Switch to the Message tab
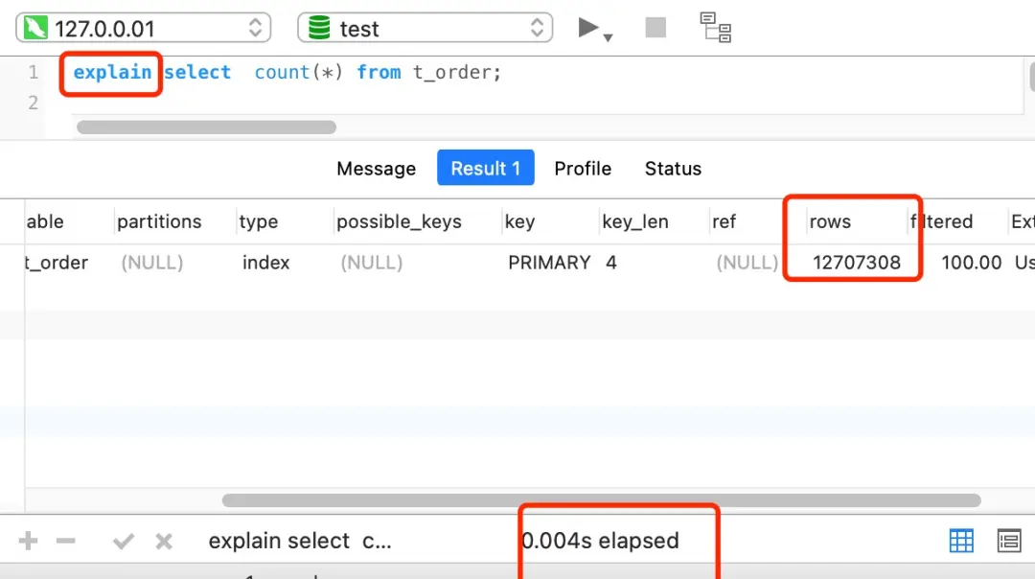Viewport: 1035px width, 579px height. pyautogui.click(x=376, y=168)
